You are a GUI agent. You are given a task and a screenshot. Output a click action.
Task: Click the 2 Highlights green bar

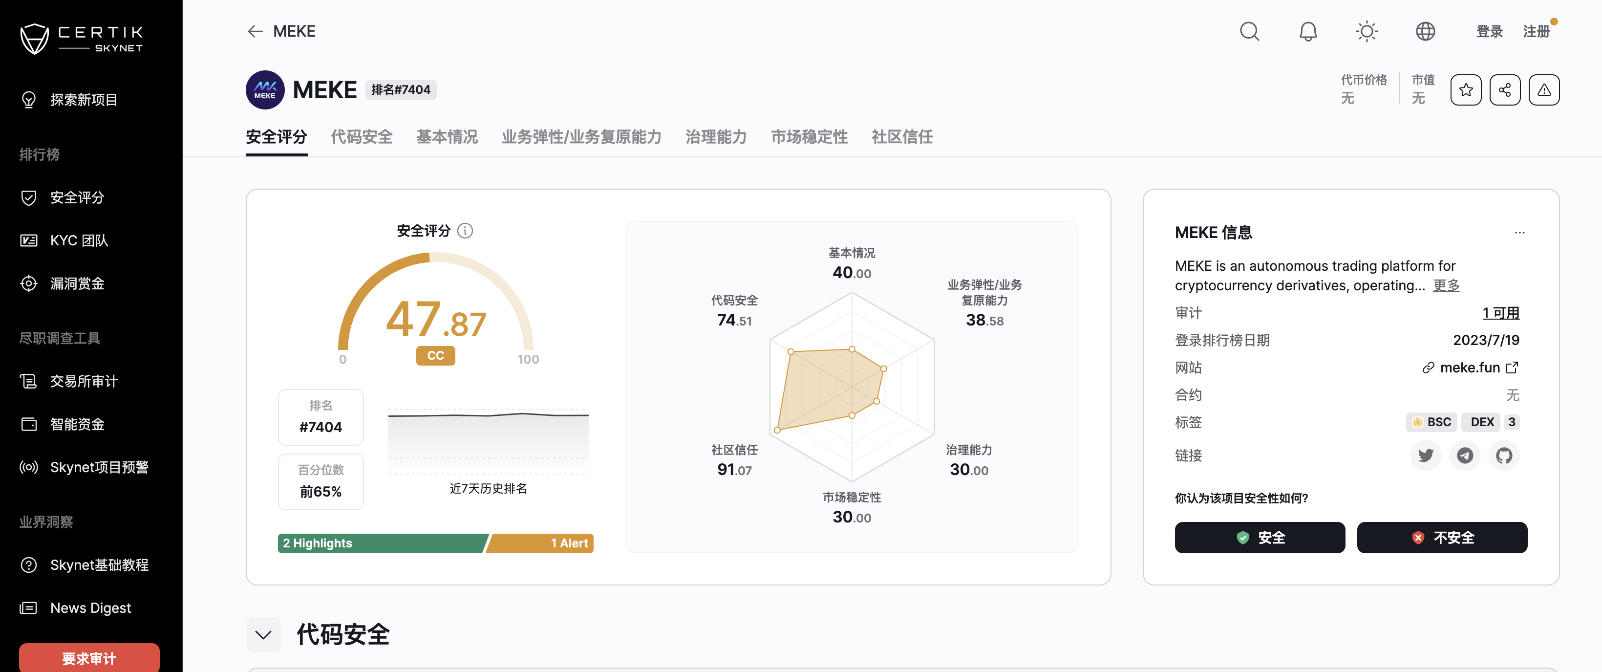tap(381, 543)
